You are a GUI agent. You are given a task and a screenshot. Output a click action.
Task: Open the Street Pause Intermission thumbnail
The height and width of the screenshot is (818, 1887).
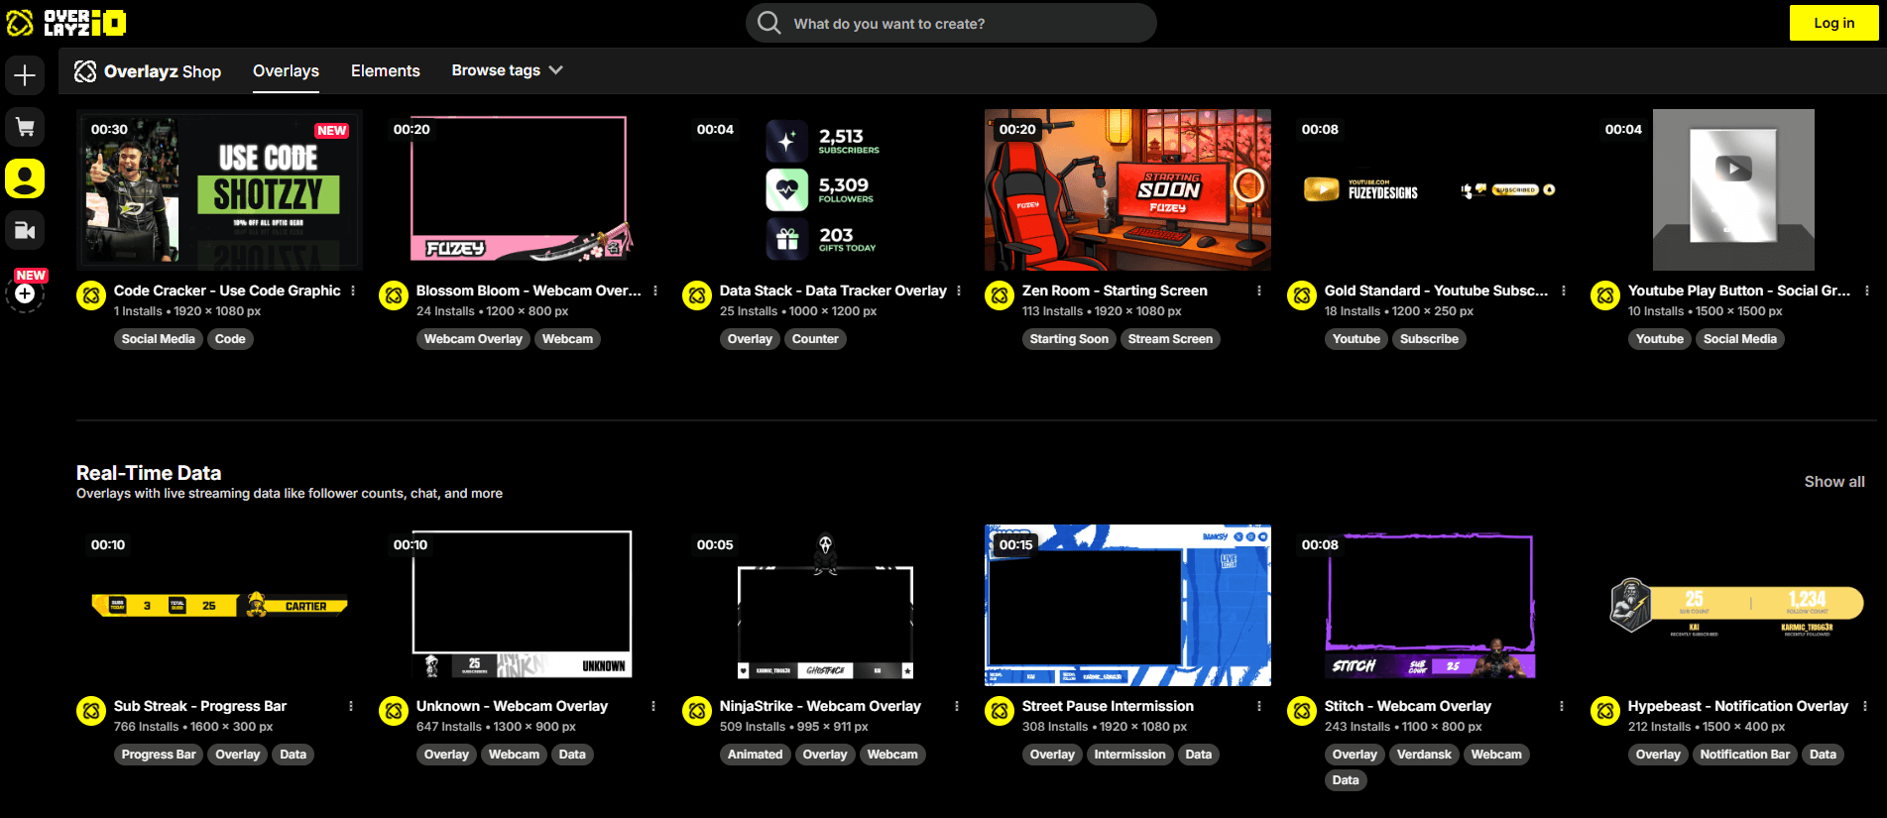click(x=1127, y=606)
